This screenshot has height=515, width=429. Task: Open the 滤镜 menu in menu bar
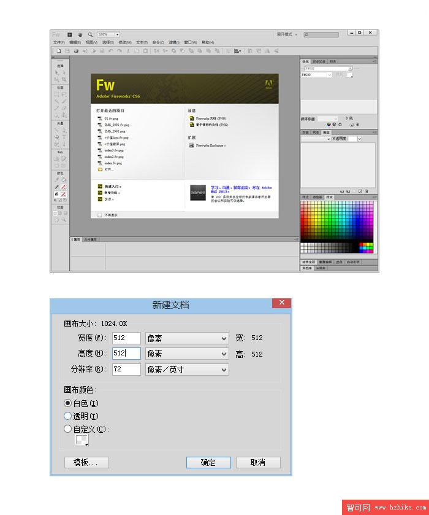pyautogui.click(x=173, y=42)
